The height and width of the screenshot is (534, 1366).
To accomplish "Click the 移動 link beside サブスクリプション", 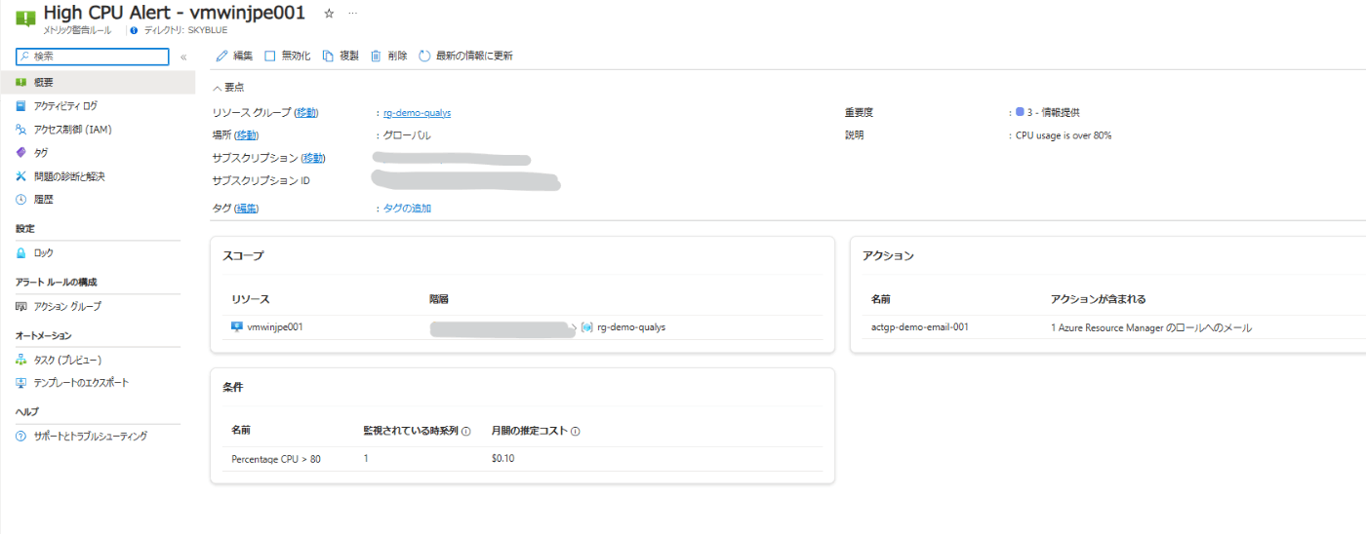I will coord(312,158).
